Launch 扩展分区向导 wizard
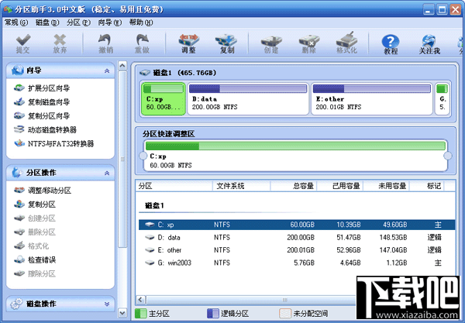 click(x=42, y=88)
